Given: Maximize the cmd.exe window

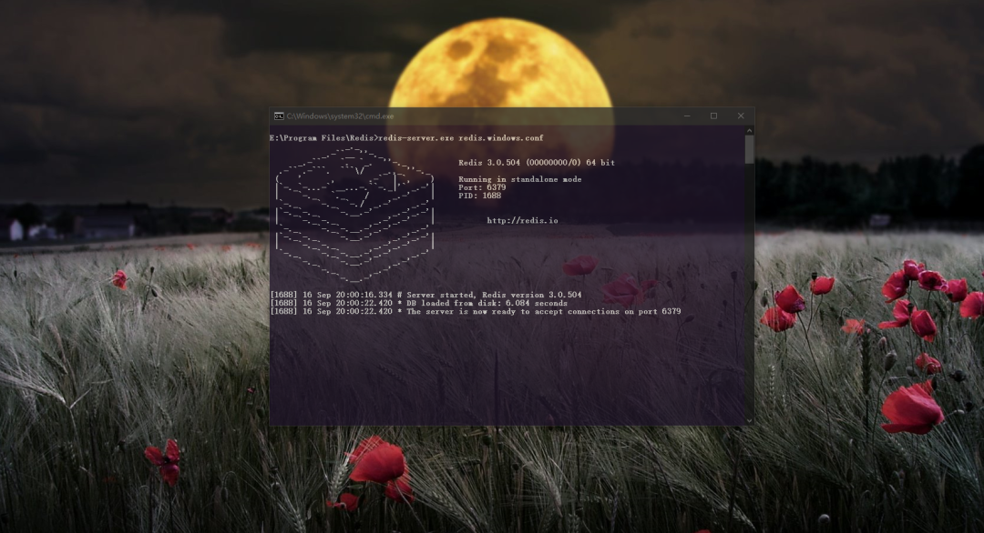Looking at the screenshot, I should tap(713, 116).
